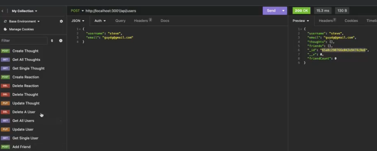
Task: Switch to the request Headers tab
Action: coord(143,21)
